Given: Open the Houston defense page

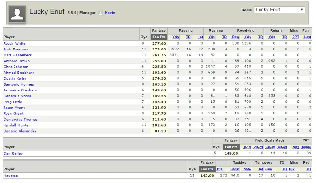Looking at the screenshot, I should click(x=11, y=176).
